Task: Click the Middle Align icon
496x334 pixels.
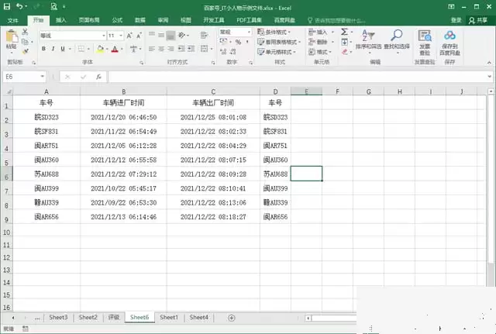Action: click(x=161, y=35)
